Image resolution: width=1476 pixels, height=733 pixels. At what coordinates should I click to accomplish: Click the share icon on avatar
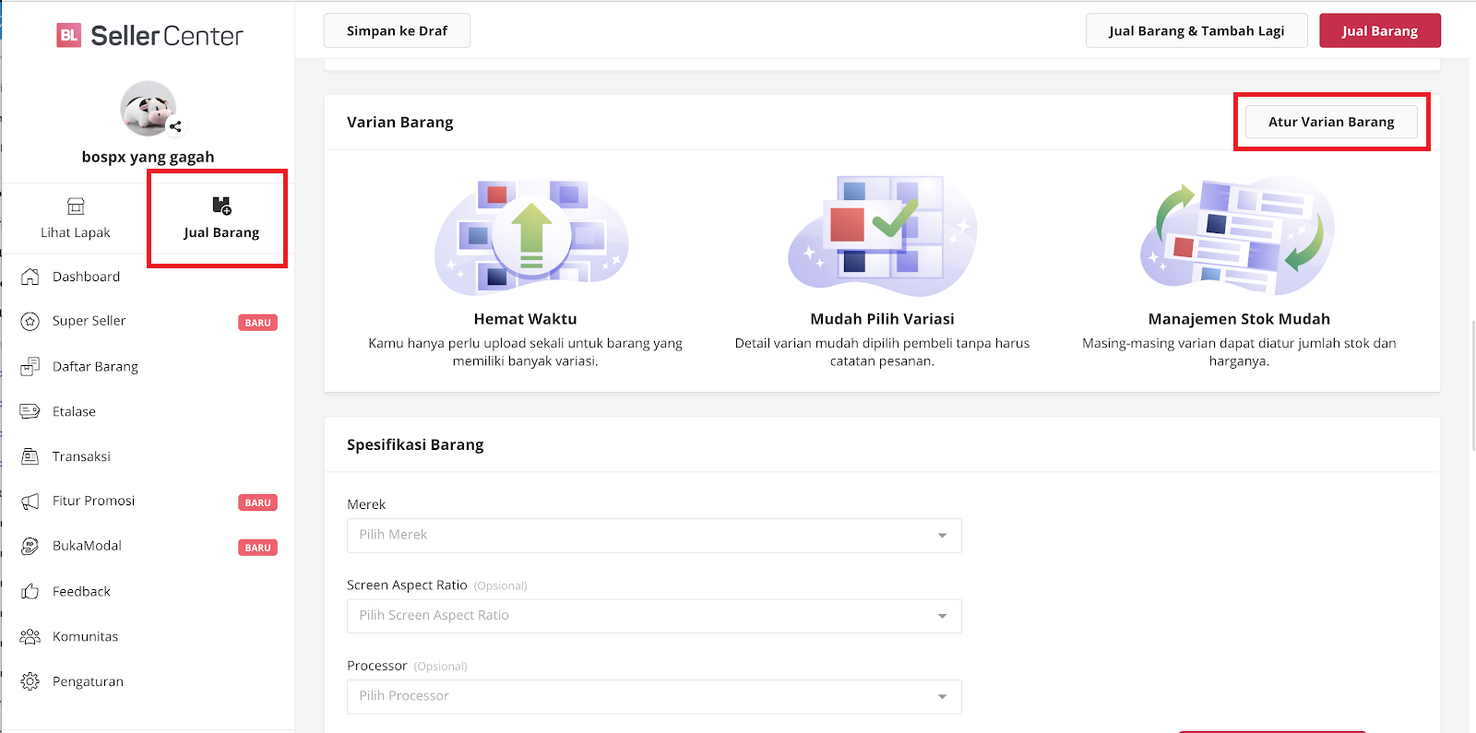point(175,126)
